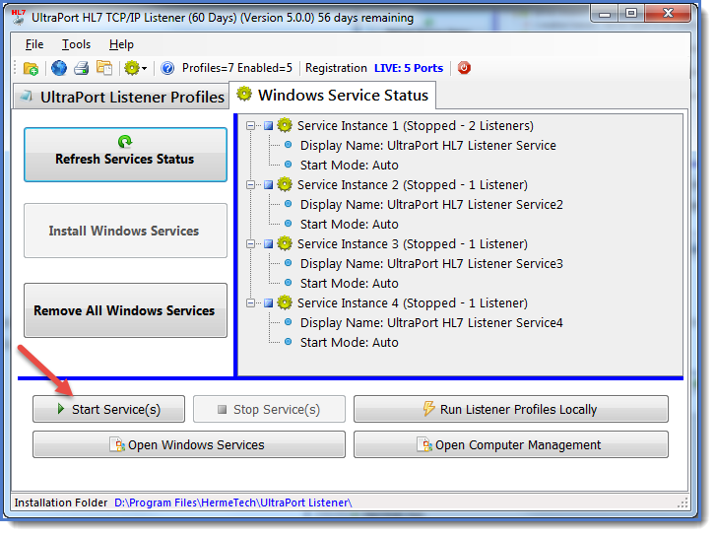Click the red power icon in toolbar

pyautogui.click(x=464, y=68)
